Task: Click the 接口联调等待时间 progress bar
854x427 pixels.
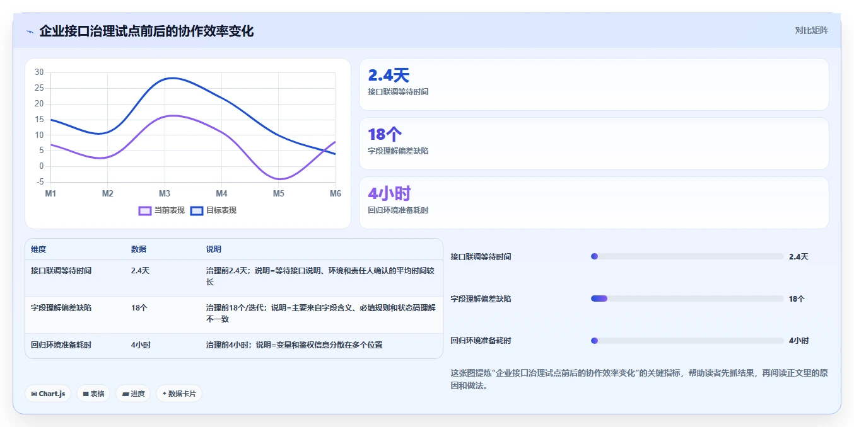Action: tap(687, 256)
